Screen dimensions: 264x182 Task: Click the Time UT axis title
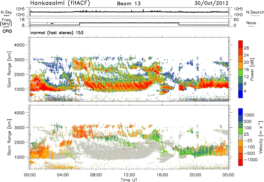click(129, 180)
